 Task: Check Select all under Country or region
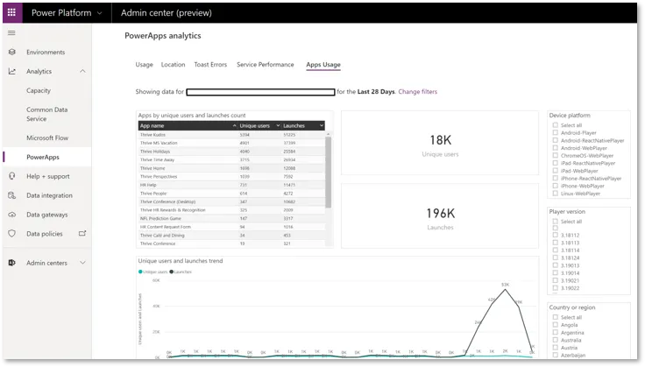556,317
